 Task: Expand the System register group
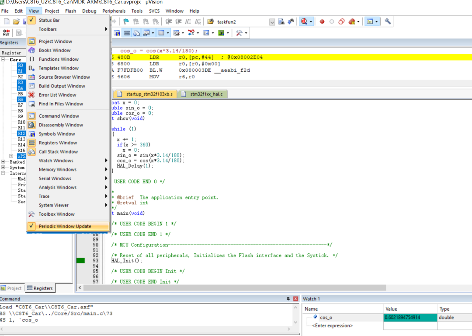3,168
